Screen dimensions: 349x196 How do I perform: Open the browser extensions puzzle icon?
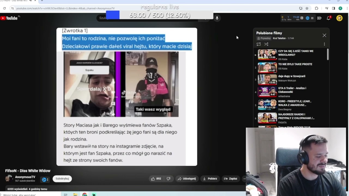tap(317, 8)
